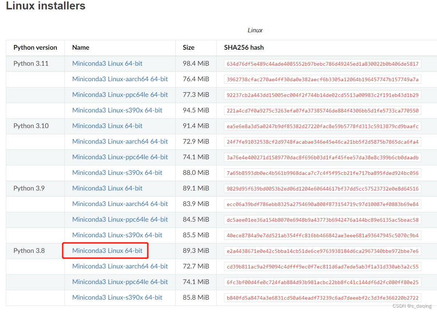Click the 98.4 MiB size cell

point(196,63)
